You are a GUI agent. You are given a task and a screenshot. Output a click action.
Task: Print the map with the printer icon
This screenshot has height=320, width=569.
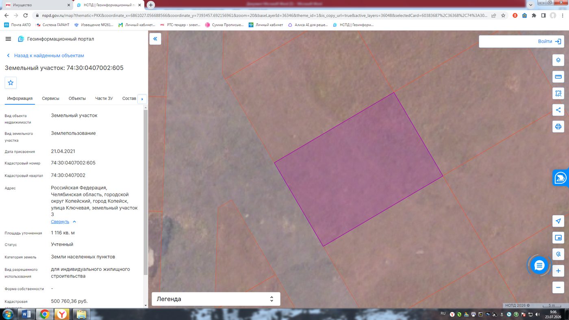pos(558,126)
